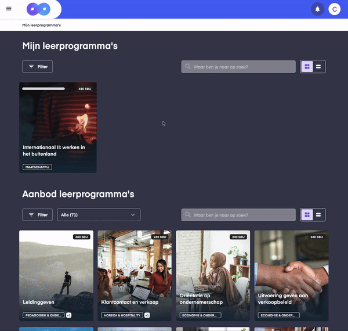Click the 'Mijn leerprogramma's' page heading
The width and height of the screenshot is (348, 331).
coord(70,46)
